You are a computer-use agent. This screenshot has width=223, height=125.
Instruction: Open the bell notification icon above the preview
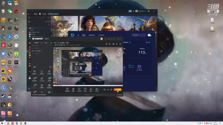point(117,44)
